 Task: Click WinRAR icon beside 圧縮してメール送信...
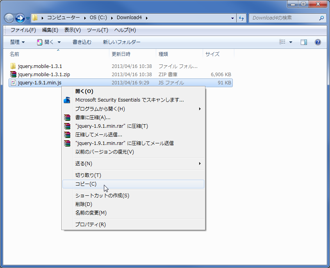(67, 135)
